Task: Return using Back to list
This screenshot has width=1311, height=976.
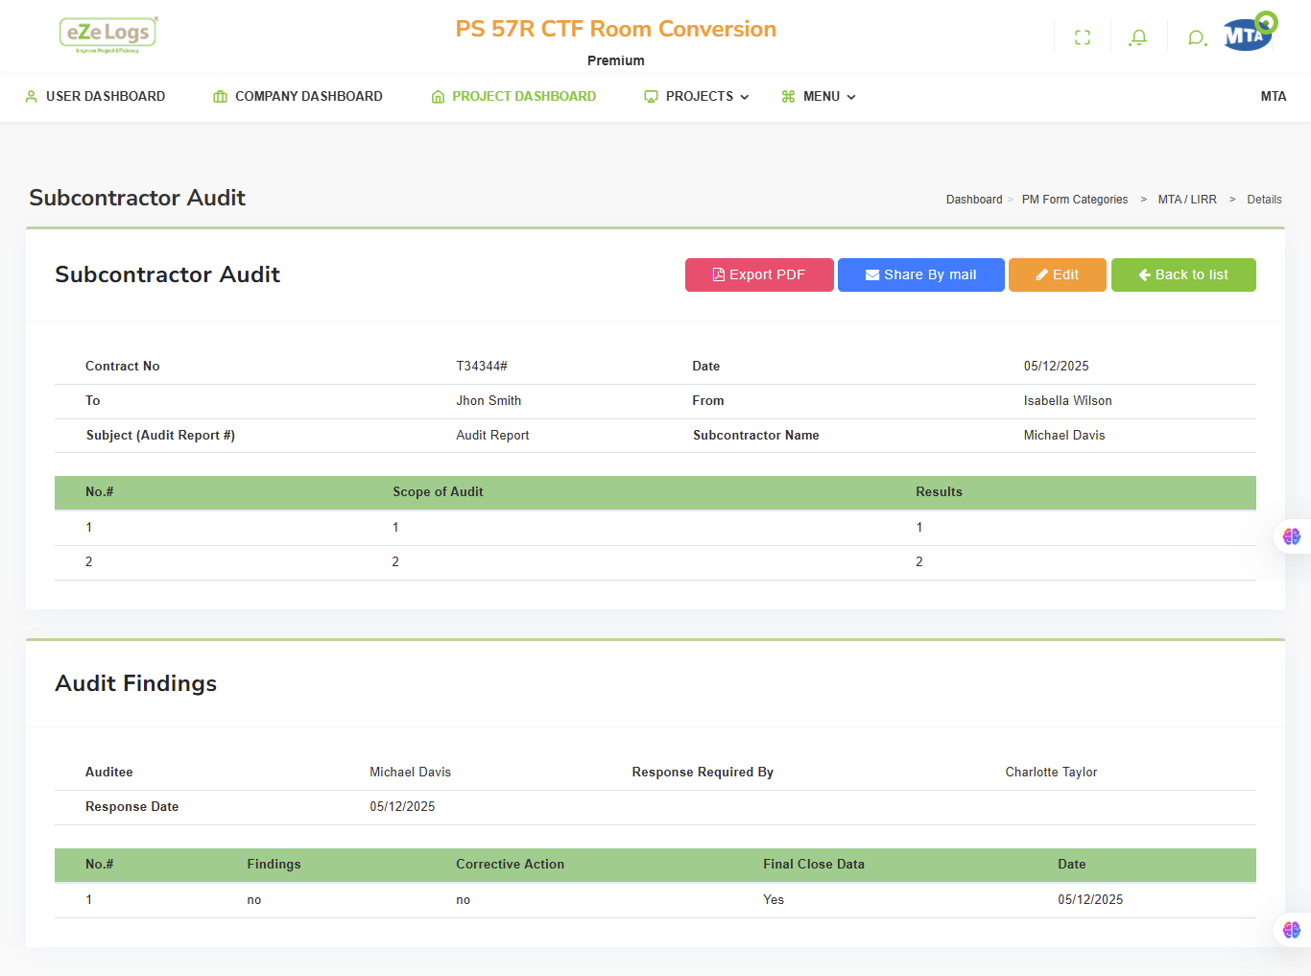Action: pos(1183,274)
